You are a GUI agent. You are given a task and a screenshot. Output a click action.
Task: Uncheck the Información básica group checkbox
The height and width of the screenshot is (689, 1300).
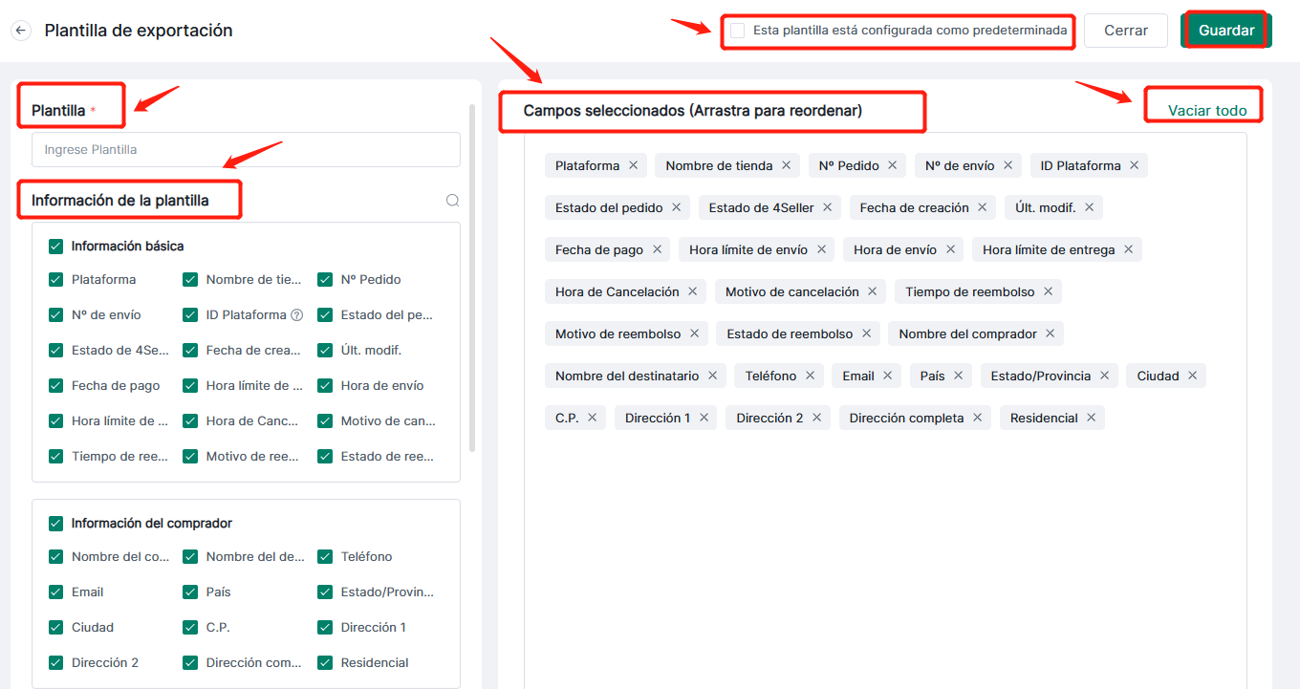coord(55,246)
